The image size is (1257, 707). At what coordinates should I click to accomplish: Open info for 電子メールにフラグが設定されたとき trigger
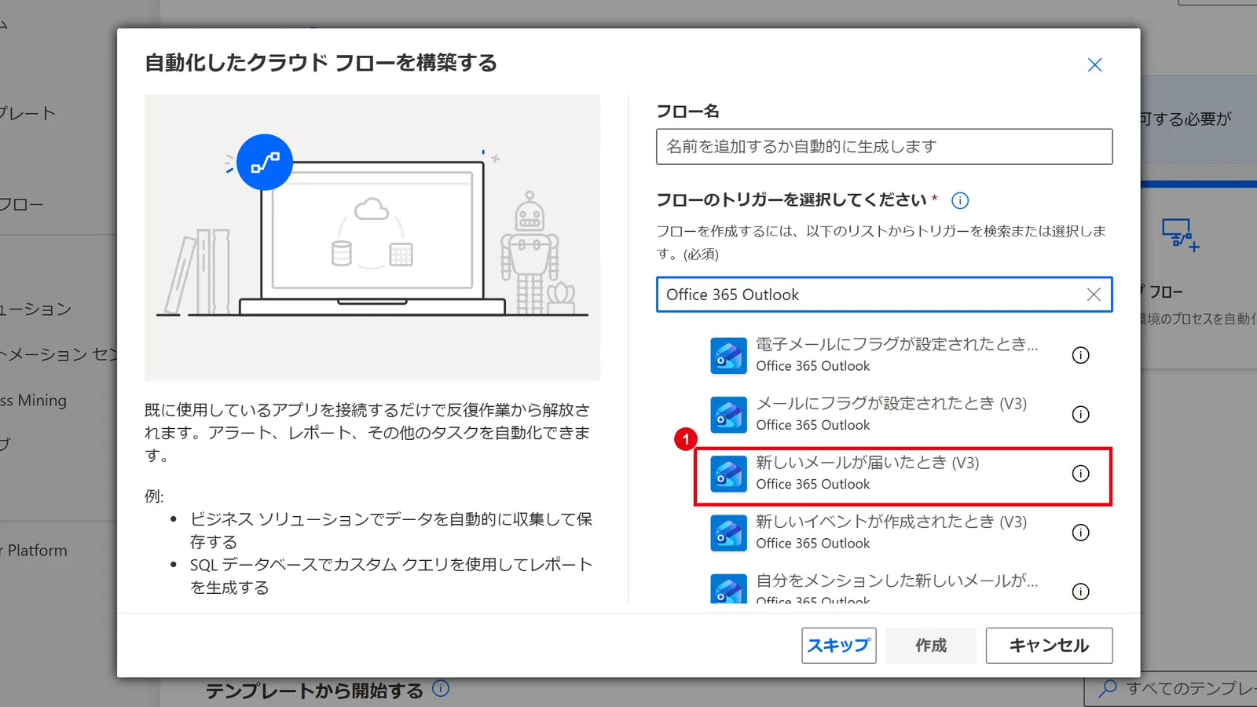pyautogui.click(x=1081, y=355)
